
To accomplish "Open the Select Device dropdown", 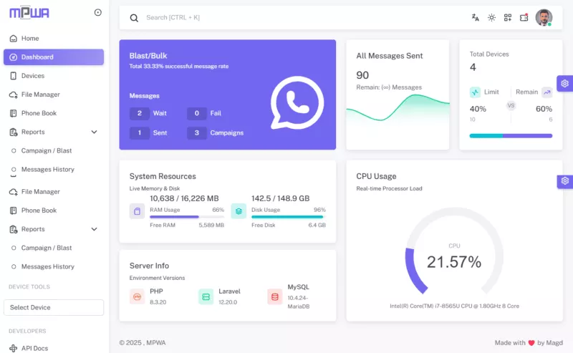I will pyautogui.click(x=54, y=307).
